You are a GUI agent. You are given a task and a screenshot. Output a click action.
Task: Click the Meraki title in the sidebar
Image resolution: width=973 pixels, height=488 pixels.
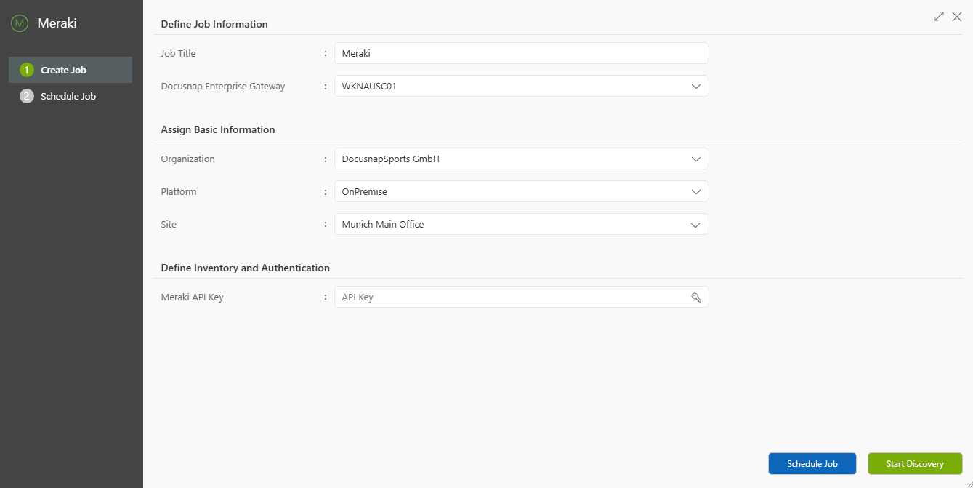[57, 23]
